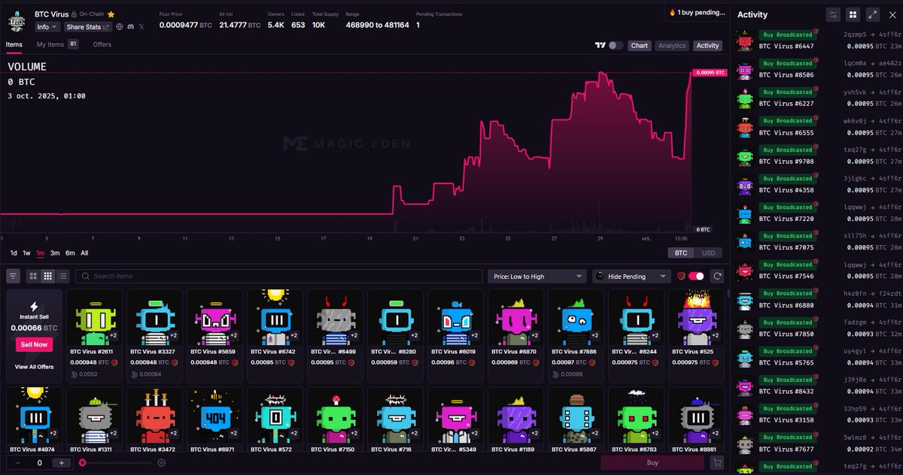Image resolution: width=903 pixels, height=475 pixels.
Task: Open the Price: Low to High sort dropdown
Action: coord(537,277)
